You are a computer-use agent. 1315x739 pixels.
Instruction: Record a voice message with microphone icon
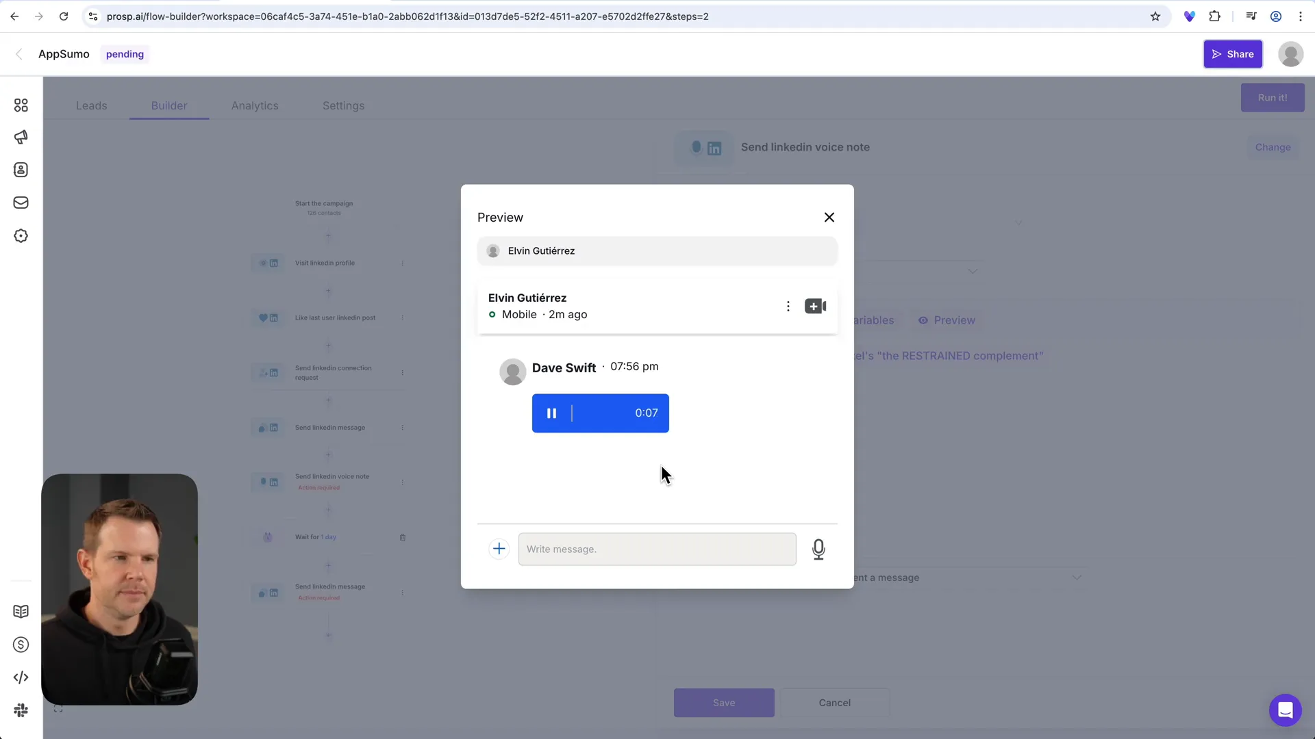pos(818,549)
